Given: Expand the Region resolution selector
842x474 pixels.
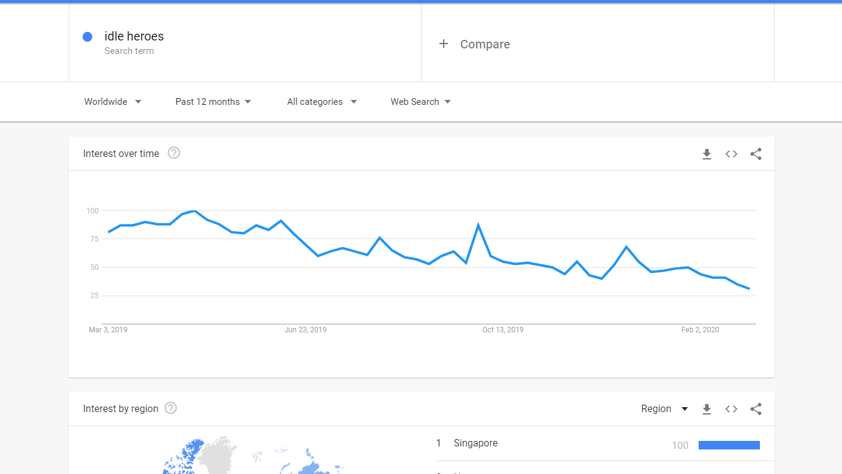Looking at the screenshot, I should tap(665, 409).
